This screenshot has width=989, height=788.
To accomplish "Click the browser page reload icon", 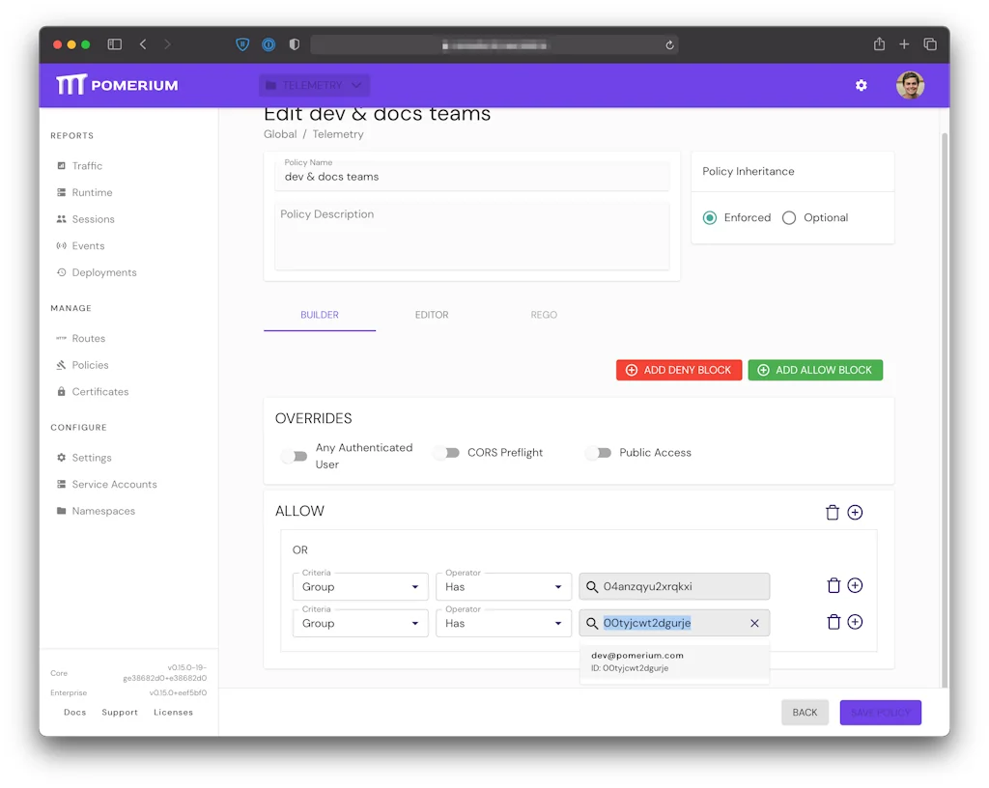I will coord(669,44).
